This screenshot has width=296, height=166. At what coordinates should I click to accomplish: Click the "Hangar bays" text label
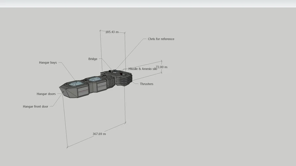[48, 63]
